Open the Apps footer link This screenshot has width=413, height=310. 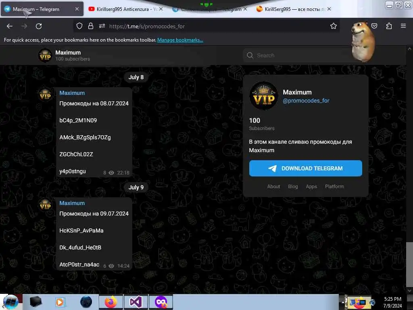(x=311, y=186)
